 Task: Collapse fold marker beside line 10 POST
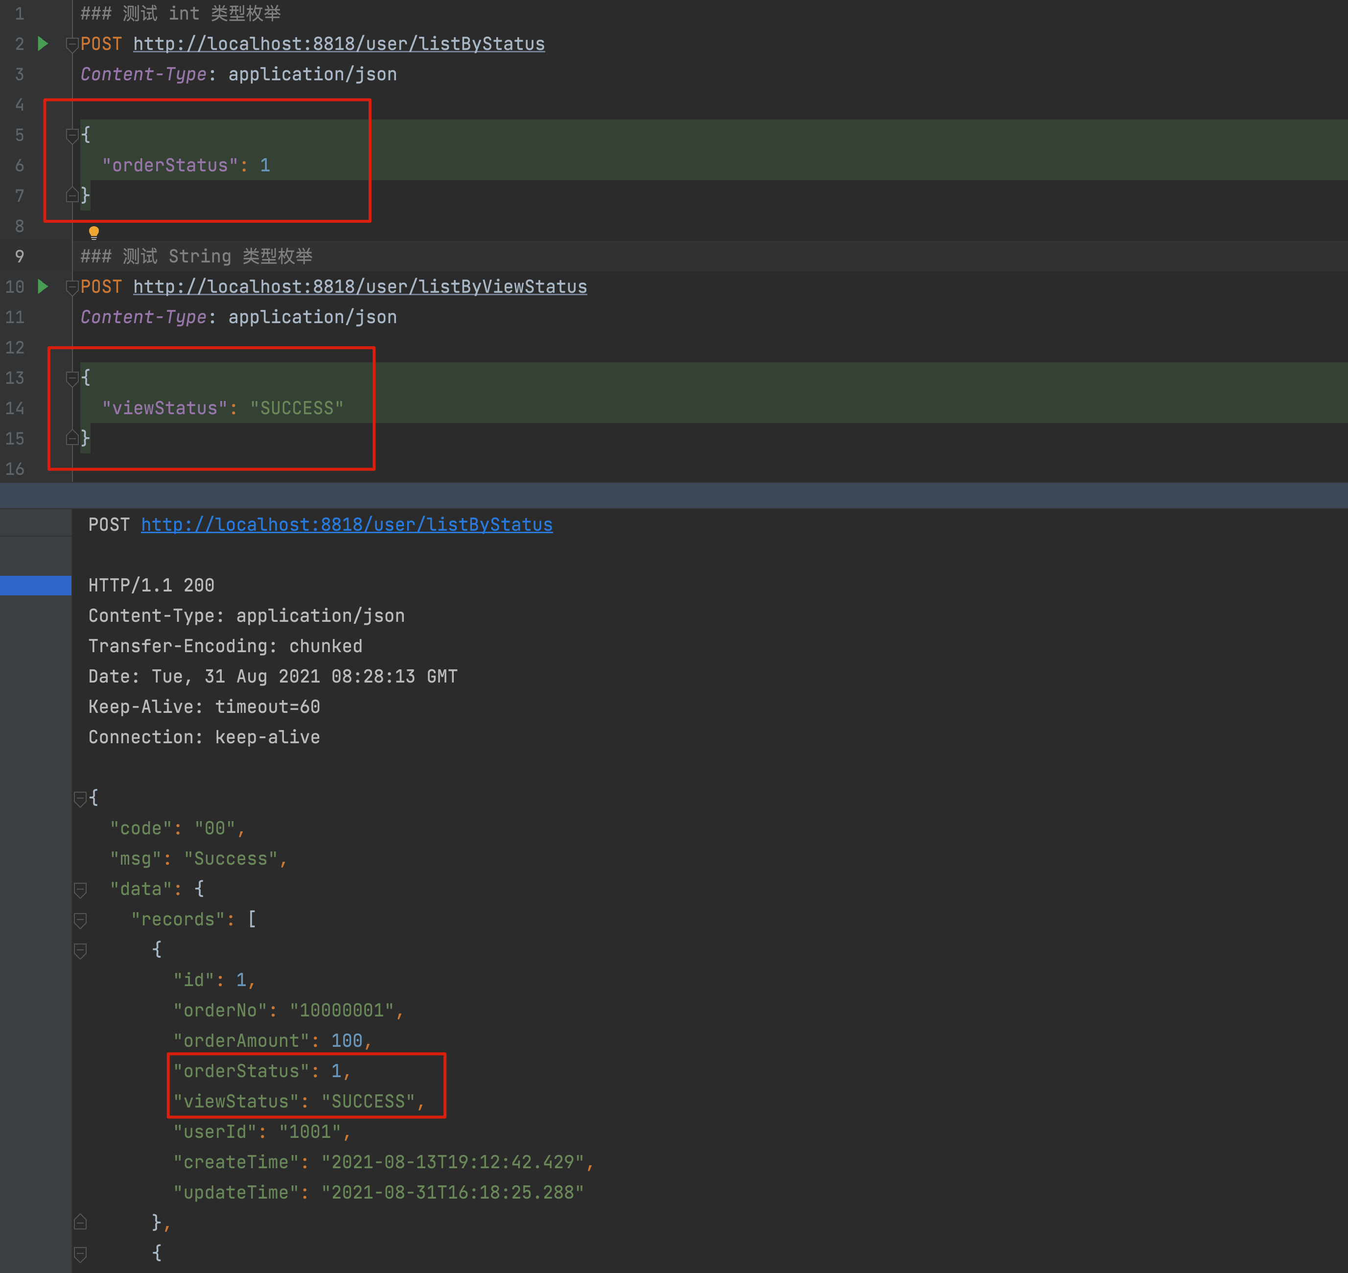pyautogui.click(x=72, y=288)
